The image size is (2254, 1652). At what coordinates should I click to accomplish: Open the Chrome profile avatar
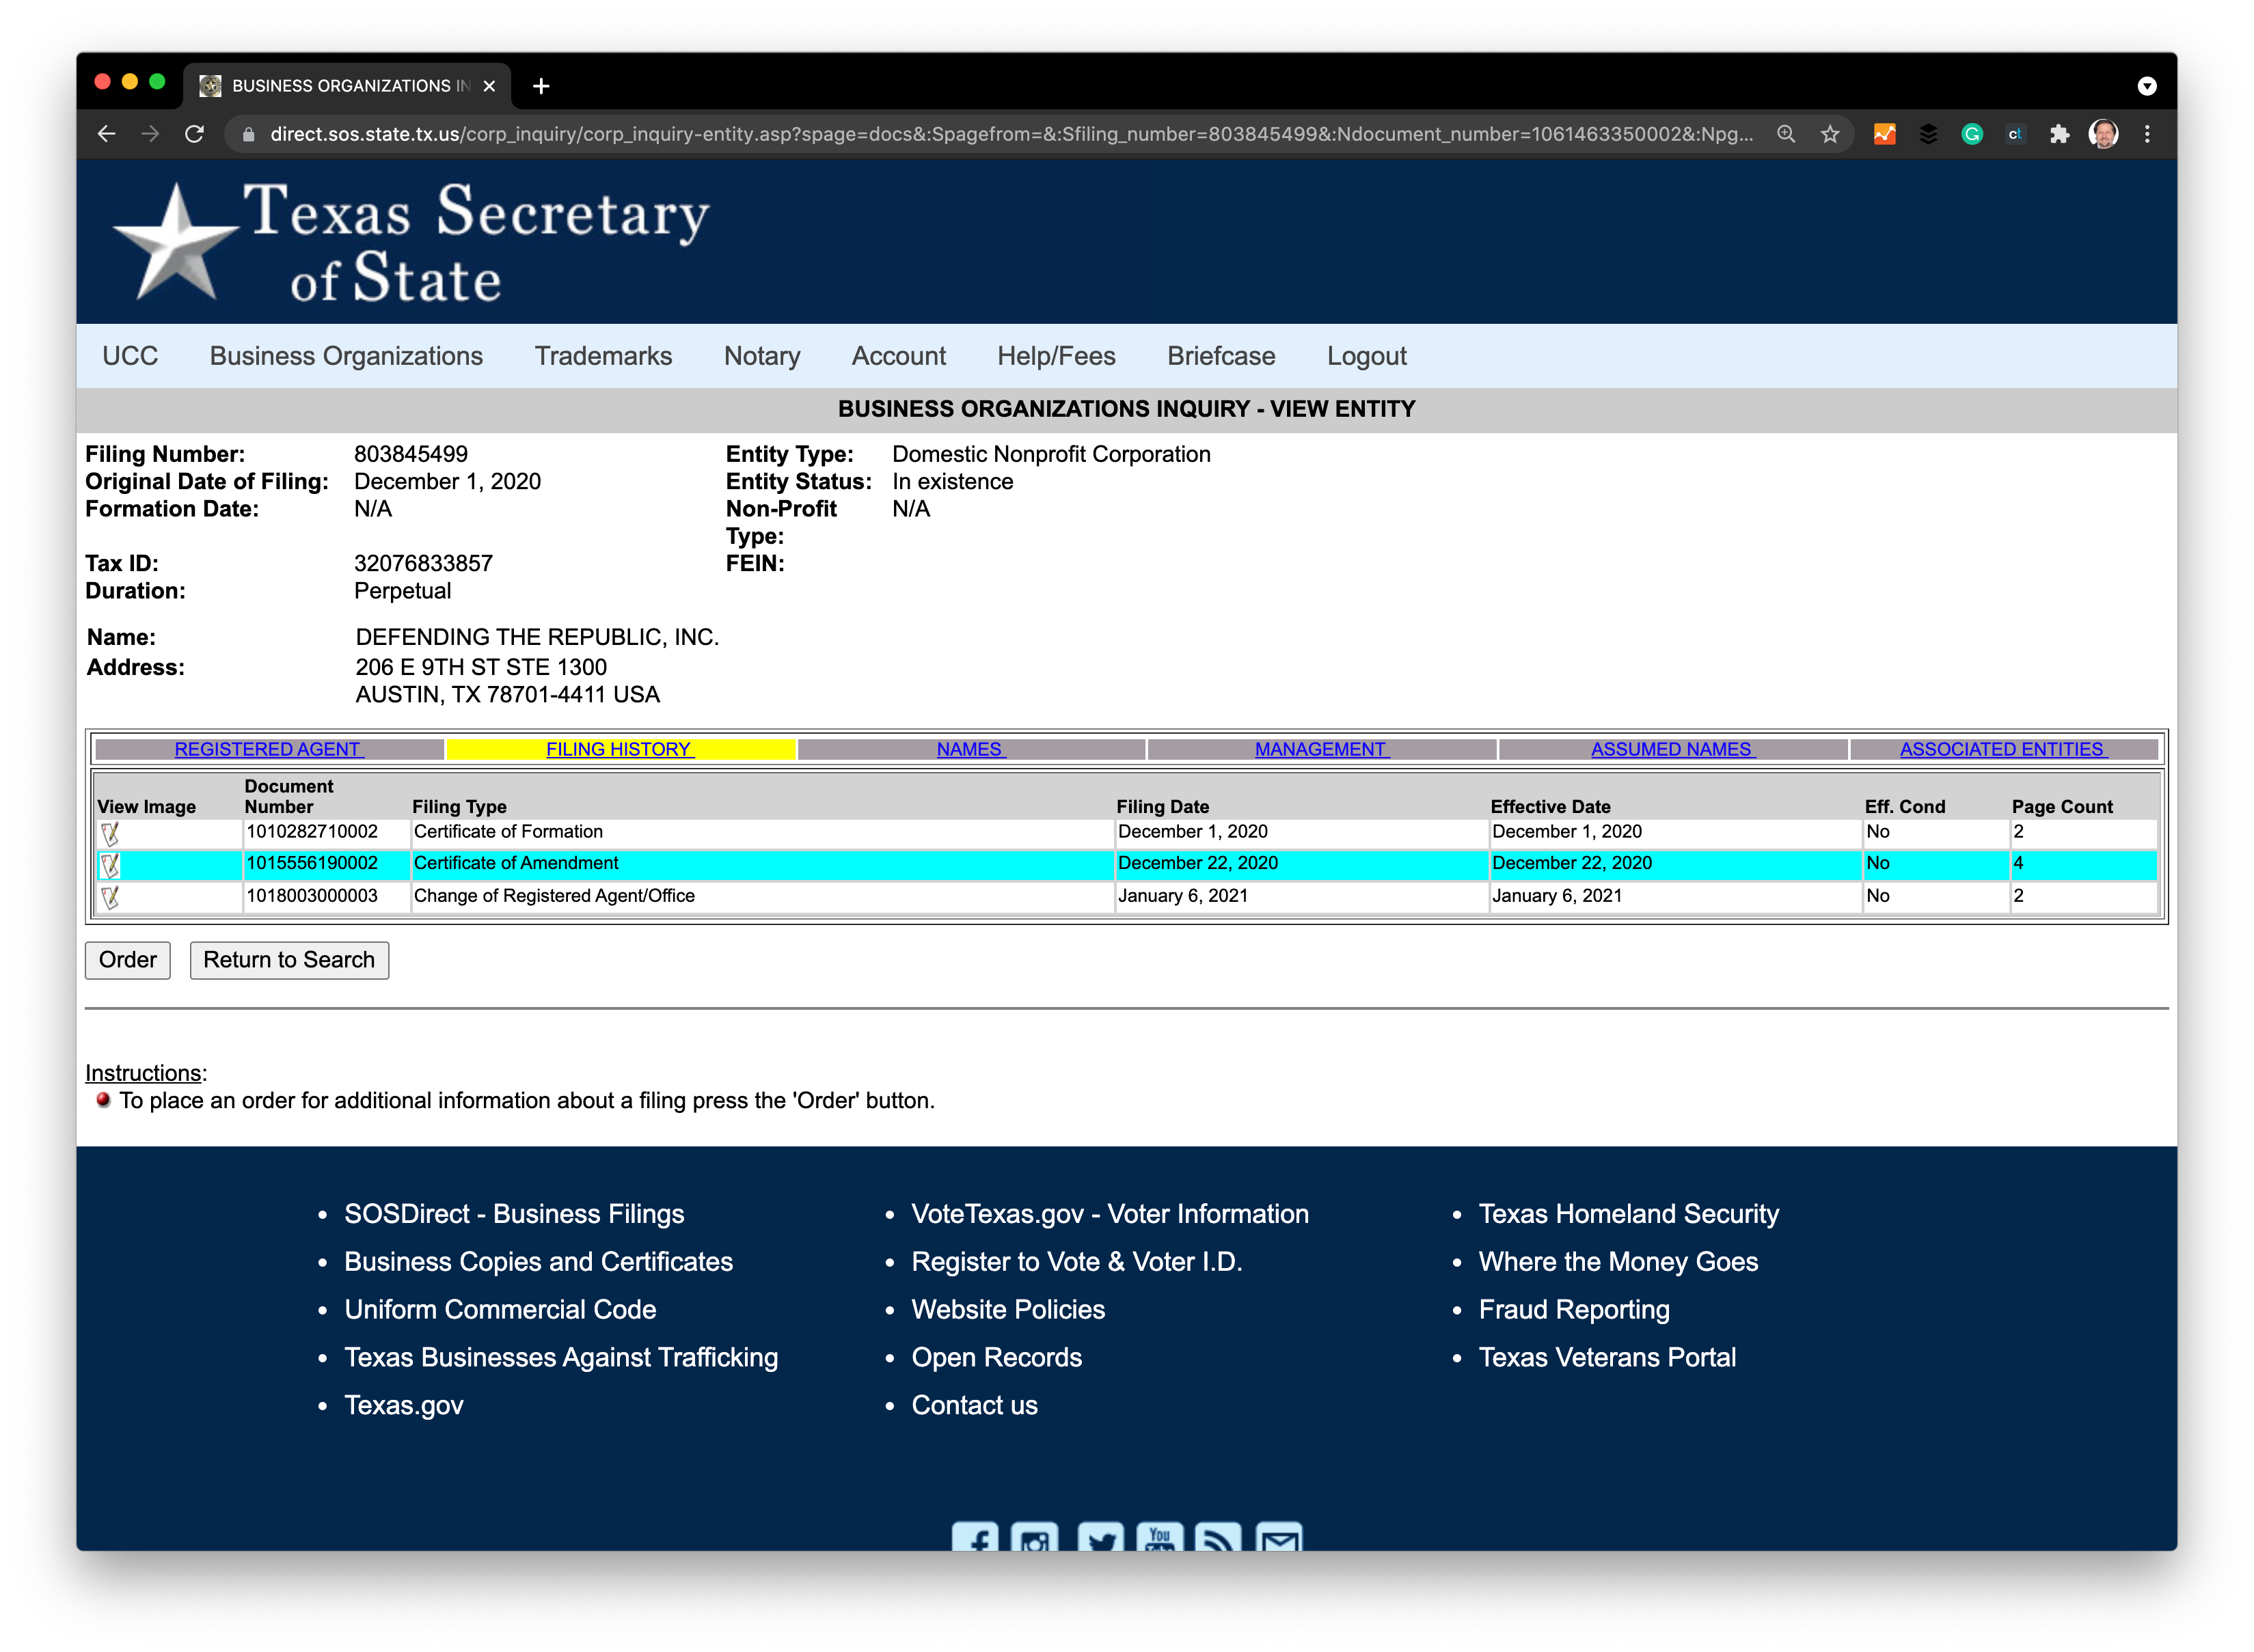tap(2103, 134)
